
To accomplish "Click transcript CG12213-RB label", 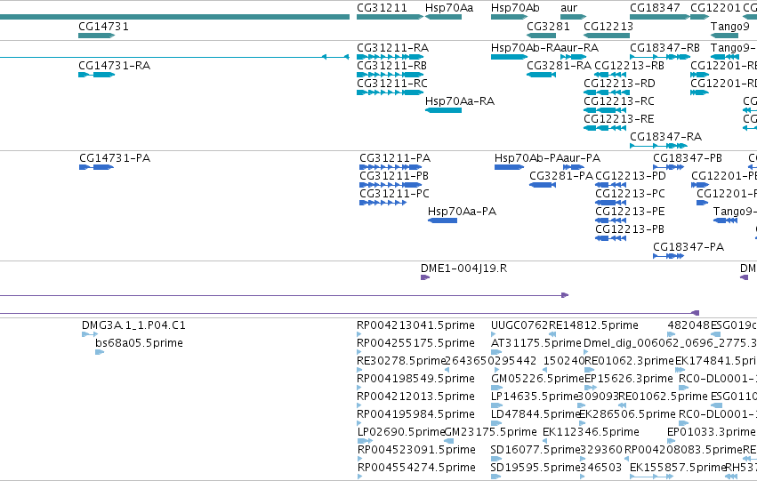I will 629,65.
